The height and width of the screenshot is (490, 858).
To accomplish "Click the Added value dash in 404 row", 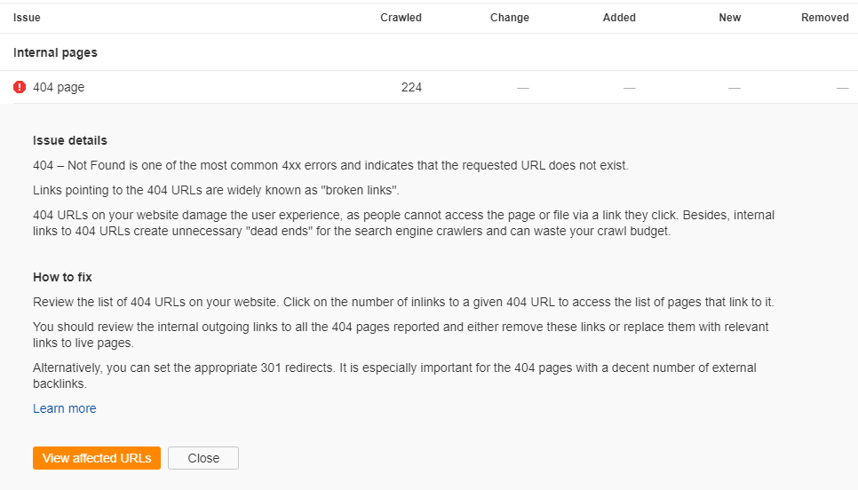I will tap(630, 87).
